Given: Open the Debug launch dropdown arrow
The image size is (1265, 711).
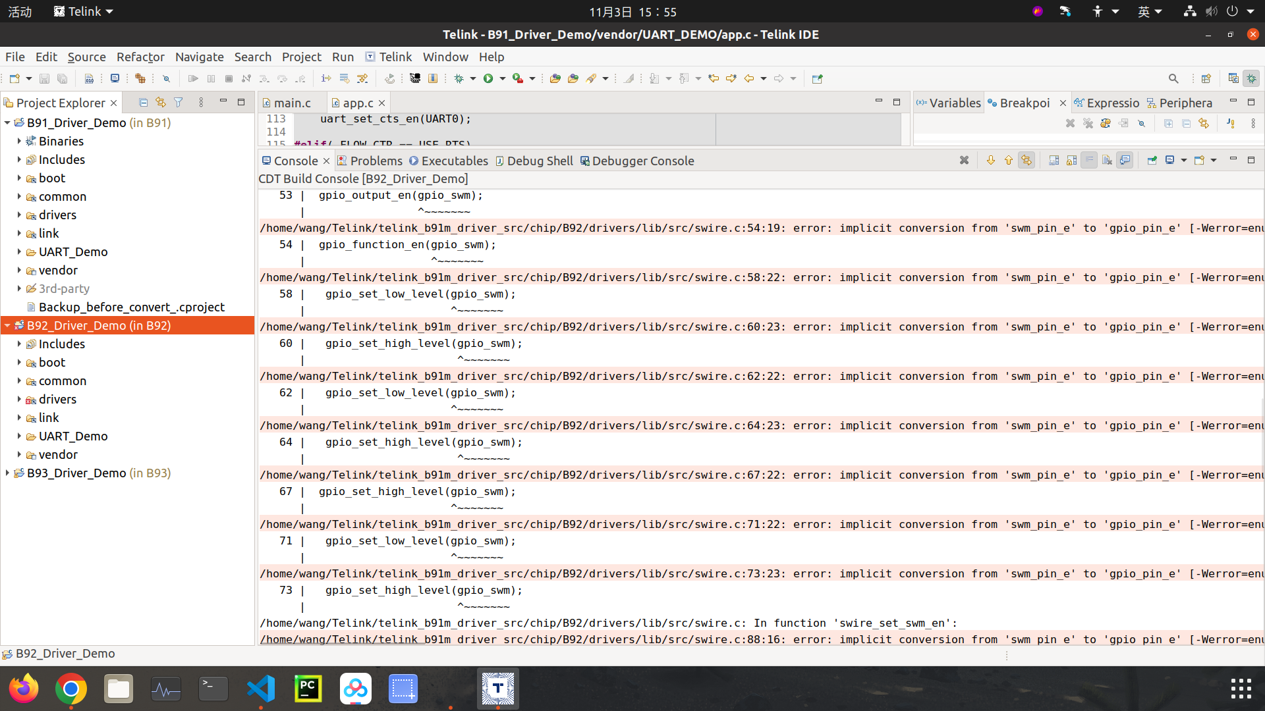Looking at the screenshot, I should [473, 78].
